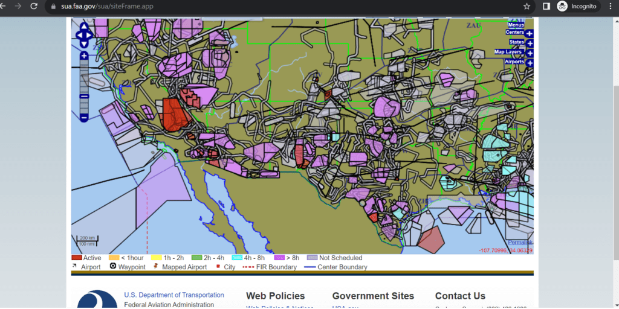Open U.S. Department of Transportation link
The height and width of the screenshot is (309, 619).
(173, 295)
